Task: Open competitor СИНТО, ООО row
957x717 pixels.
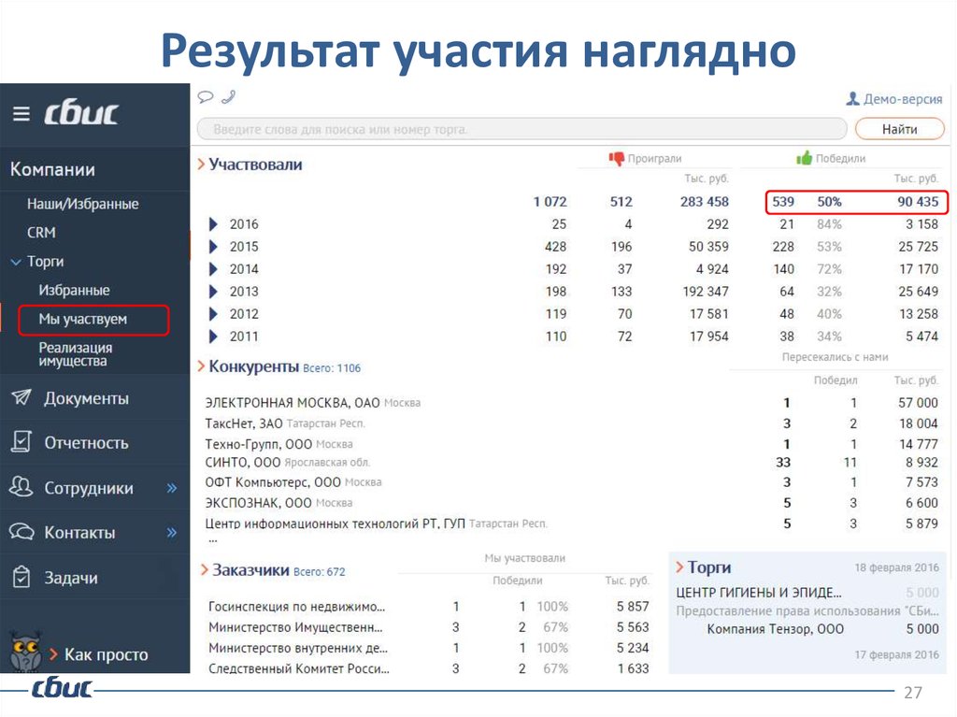Action: pyautogui.click(x=242, y=462)
